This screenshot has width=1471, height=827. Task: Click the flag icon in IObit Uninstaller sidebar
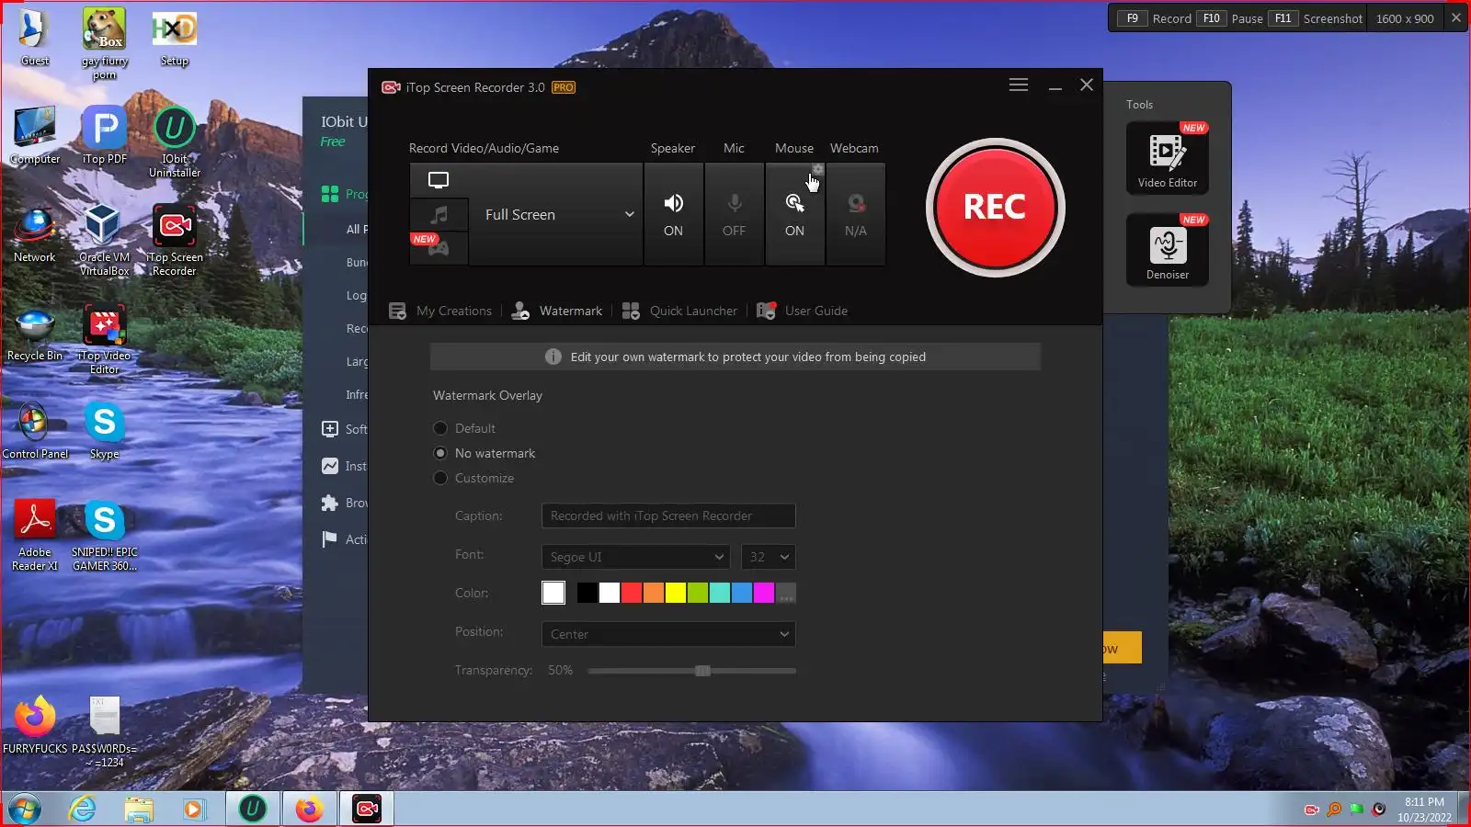pyautogui.click(x=330, y=539)
